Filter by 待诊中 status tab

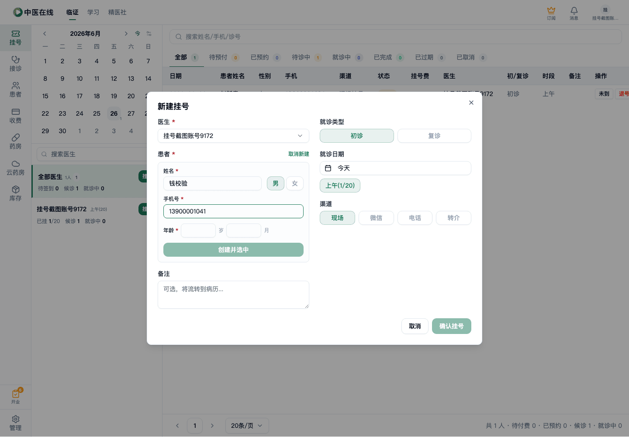tap(306, 57)
